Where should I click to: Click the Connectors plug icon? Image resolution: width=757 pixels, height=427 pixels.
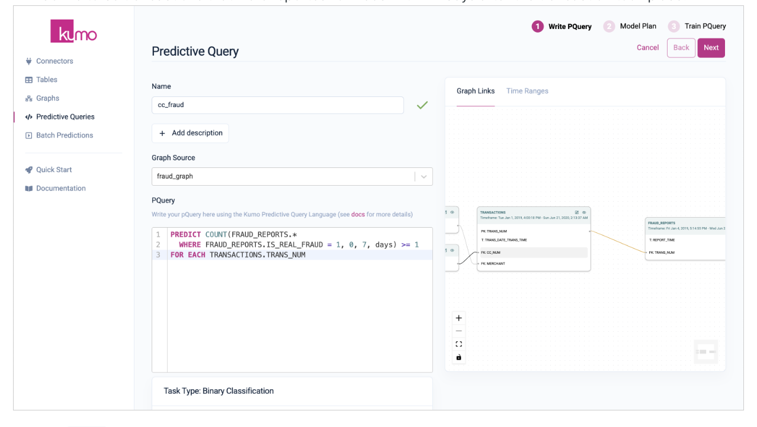tap(28, 61)
